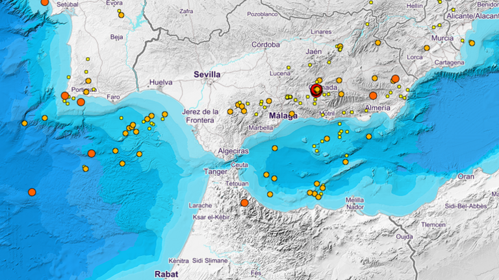This screenshot has height=280, width=499.
Task: Click the Sevilla city label
Action: click(207, 75)
